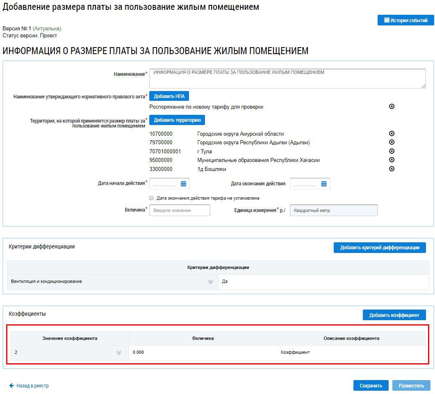The image size is (435, 394).
Task: Click the 'Коэффициент' description cell
Action: point(351,353)
